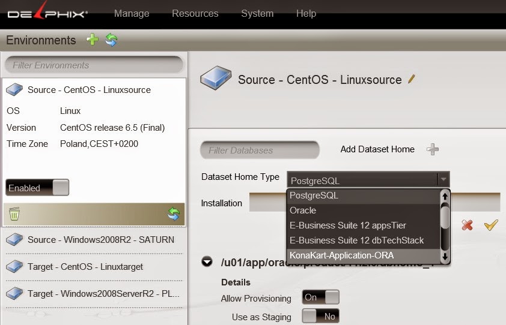506x325 pixels.
Task: Click dropdown list scroll up arrow
Action: click(x=445, y=196)
